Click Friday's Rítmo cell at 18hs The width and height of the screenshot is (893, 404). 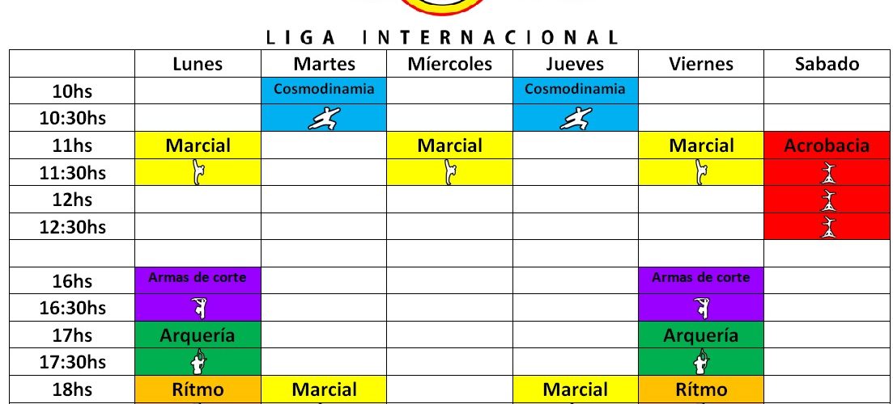pos(701,389)
